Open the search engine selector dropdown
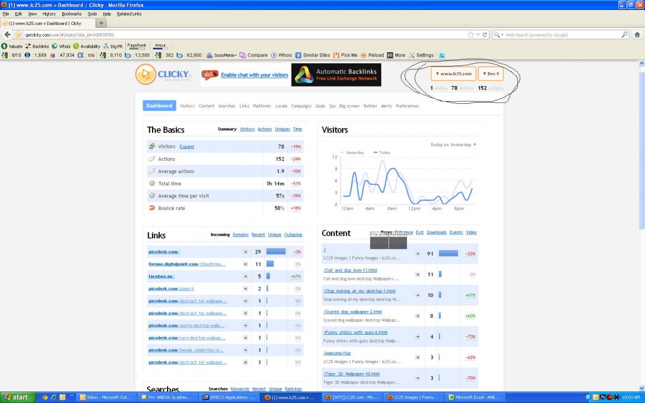Viewport: 645px width, 403px height. tap(498, 34)
